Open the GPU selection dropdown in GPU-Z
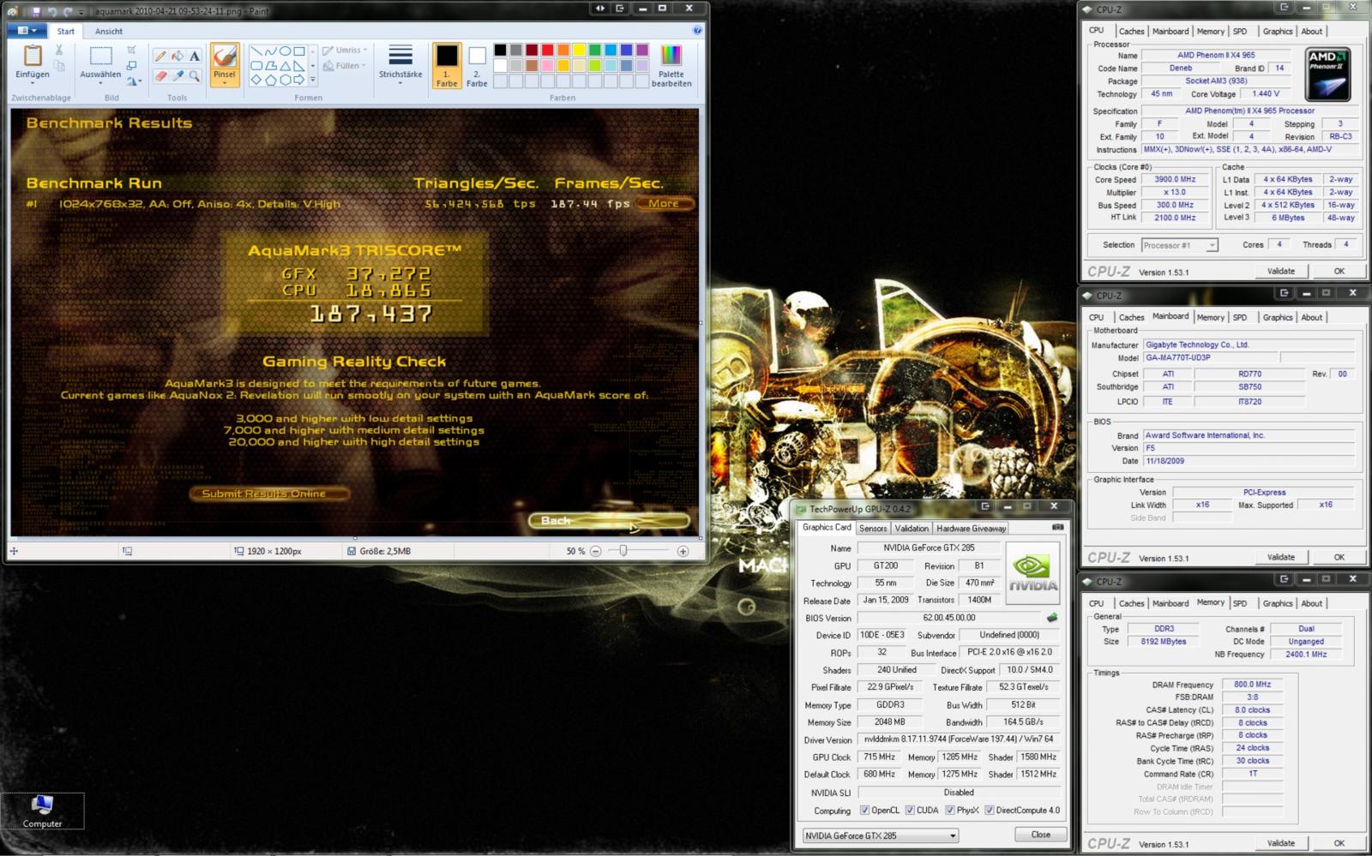The image size is (1372, 856). [881, 835]
